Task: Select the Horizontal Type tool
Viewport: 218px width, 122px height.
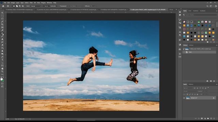Action: point(2,60)
